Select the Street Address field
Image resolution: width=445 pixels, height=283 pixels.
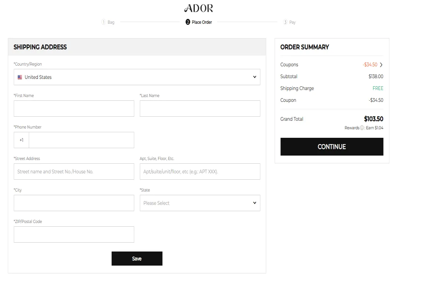tap(74, 172)
